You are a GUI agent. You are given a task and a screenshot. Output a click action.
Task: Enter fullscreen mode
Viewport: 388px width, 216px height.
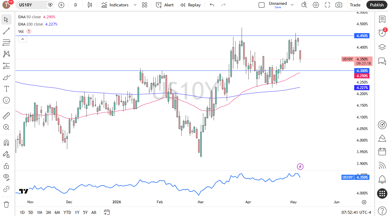point(327,5)
